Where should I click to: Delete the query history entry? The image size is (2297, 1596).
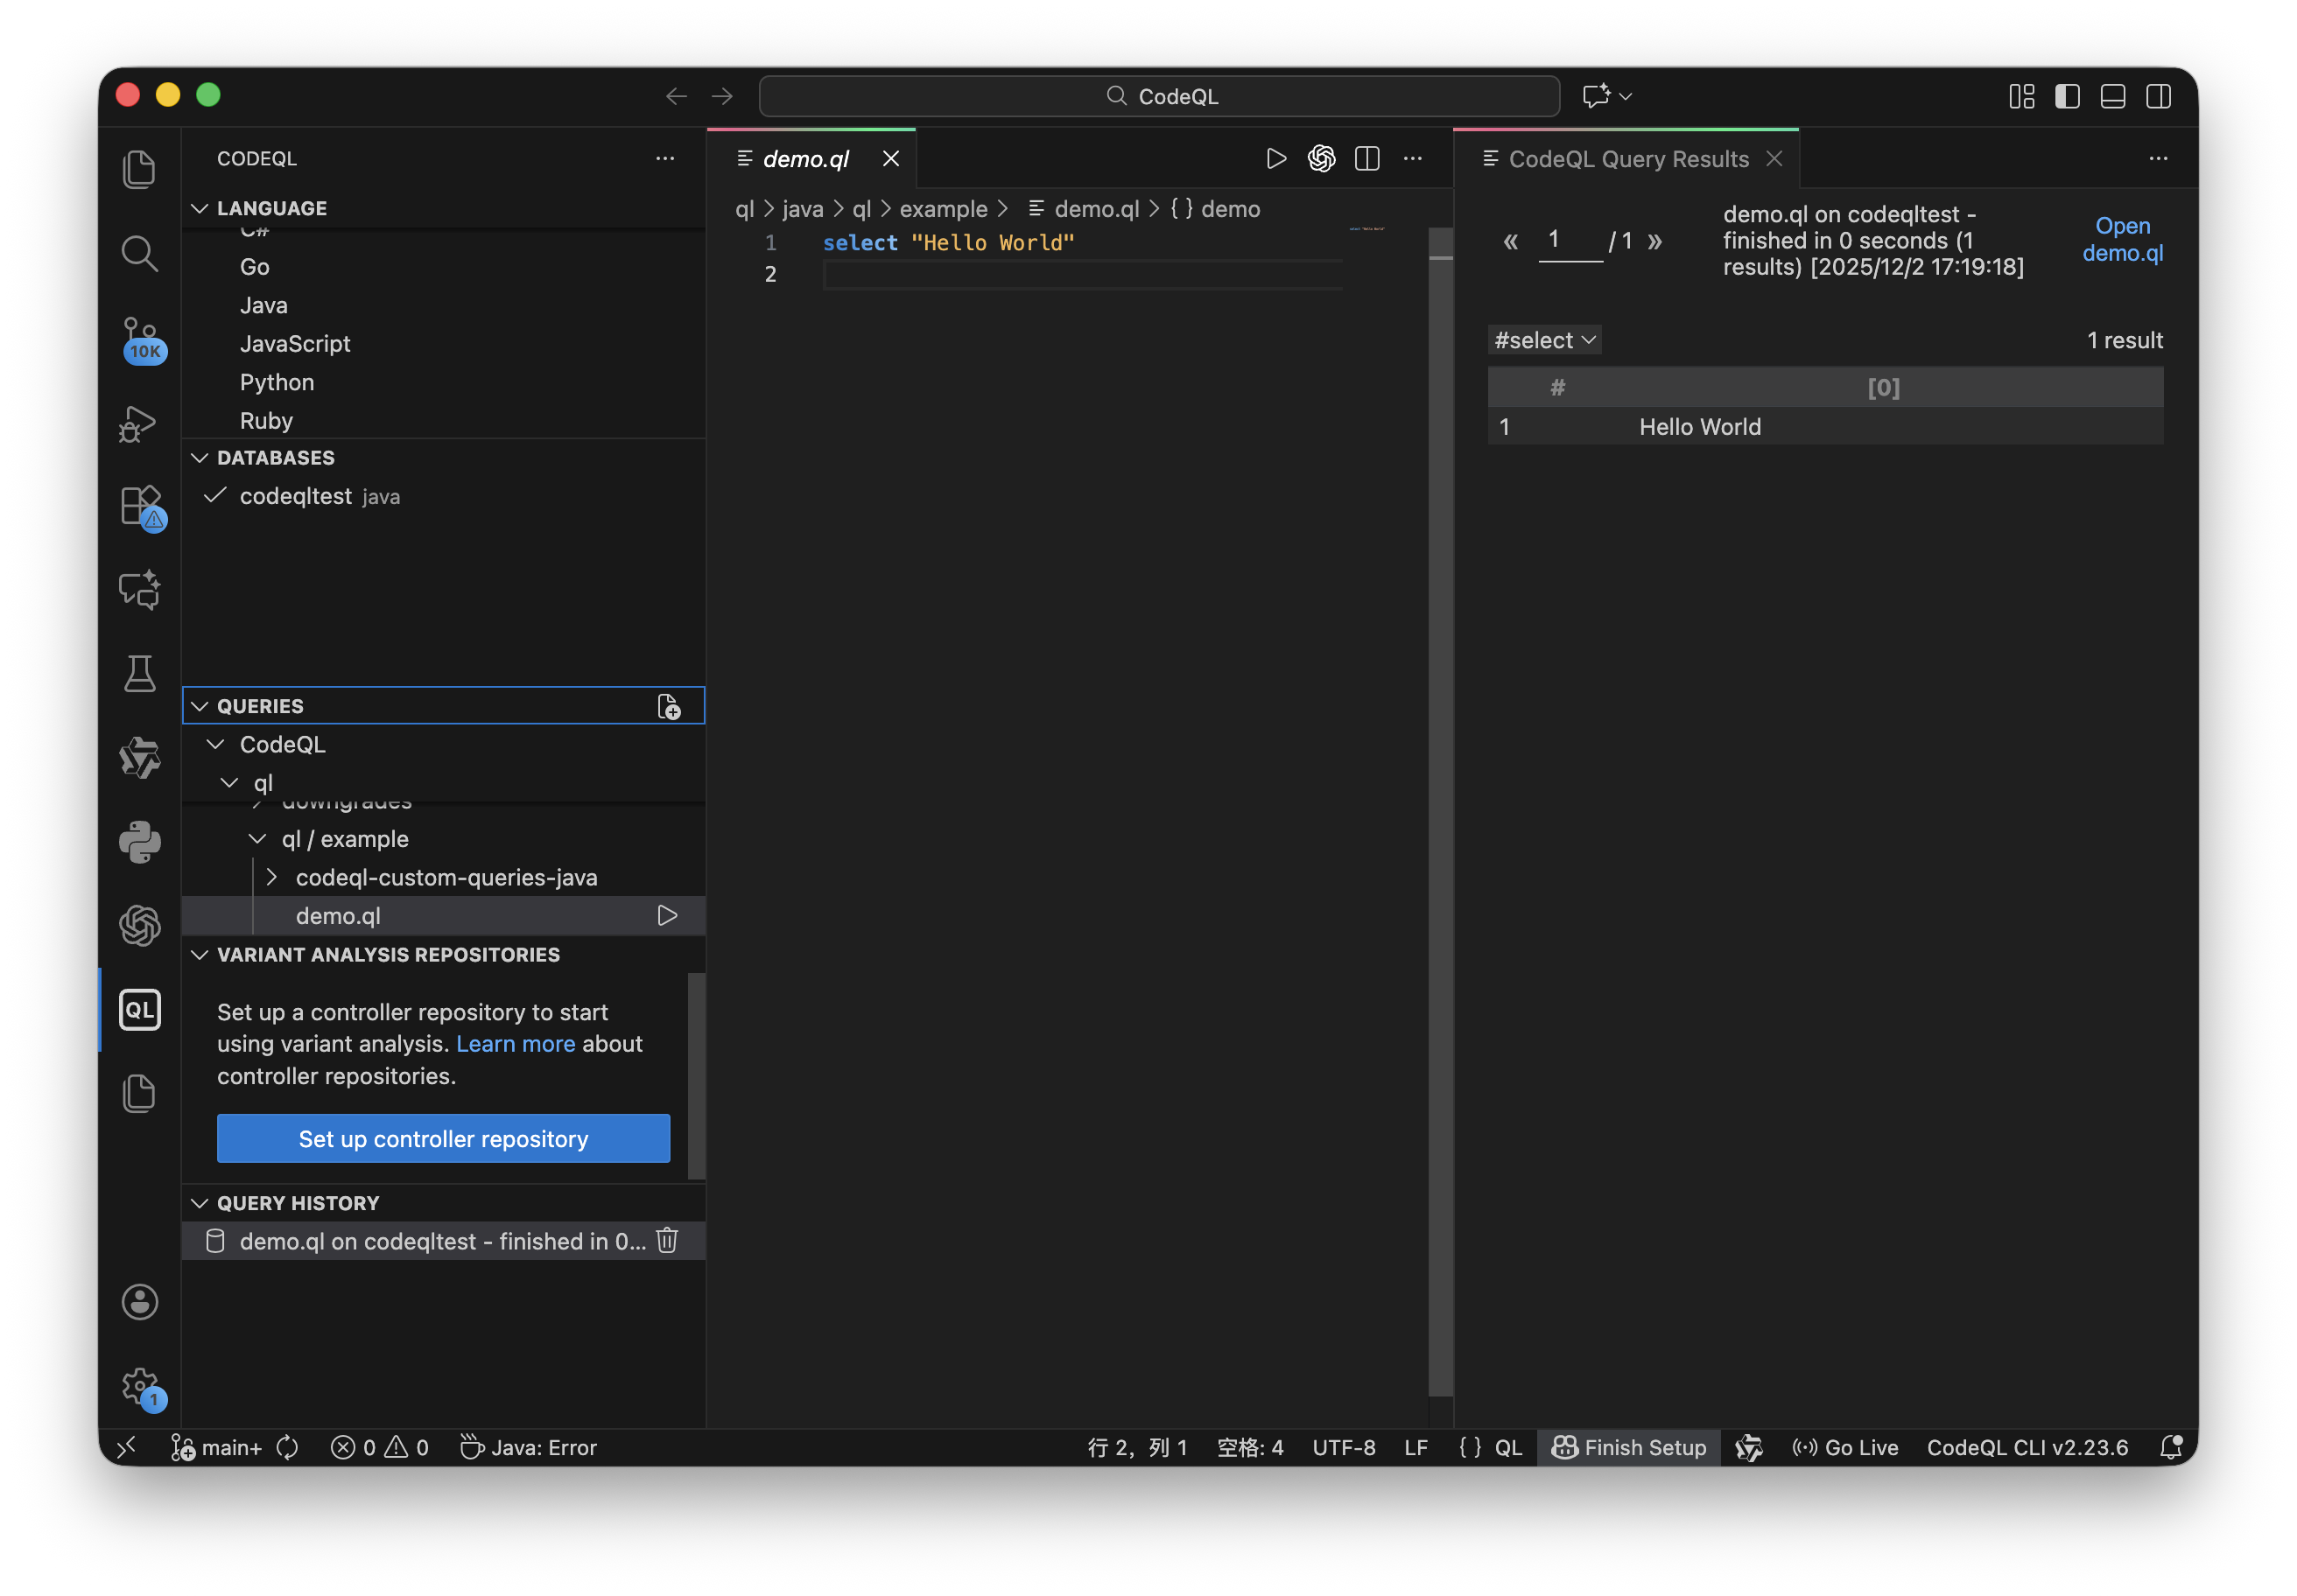click(667, 1241)
